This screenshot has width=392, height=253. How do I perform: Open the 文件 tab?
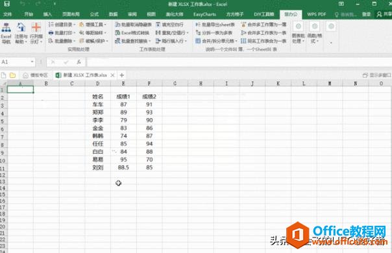click(7, 14)
